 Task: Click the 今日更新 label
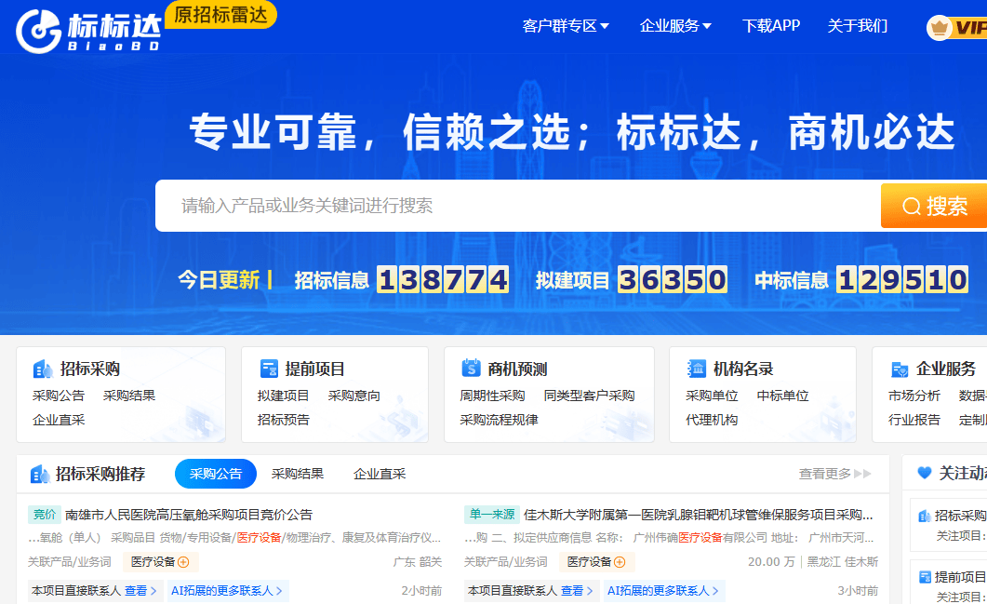(x=219, y=279)
